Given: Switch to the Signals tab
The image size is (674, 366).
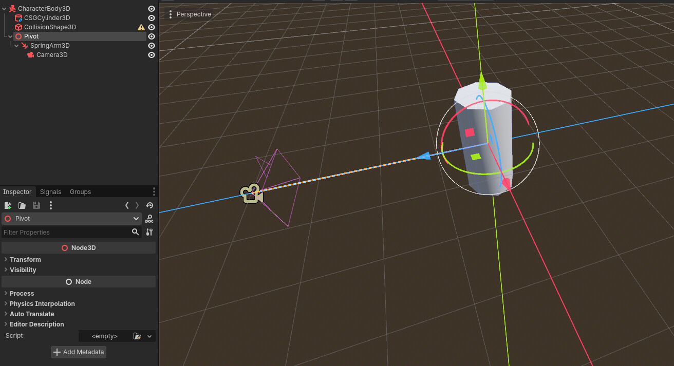Looking at the screenshot, I should click(50, 192).
